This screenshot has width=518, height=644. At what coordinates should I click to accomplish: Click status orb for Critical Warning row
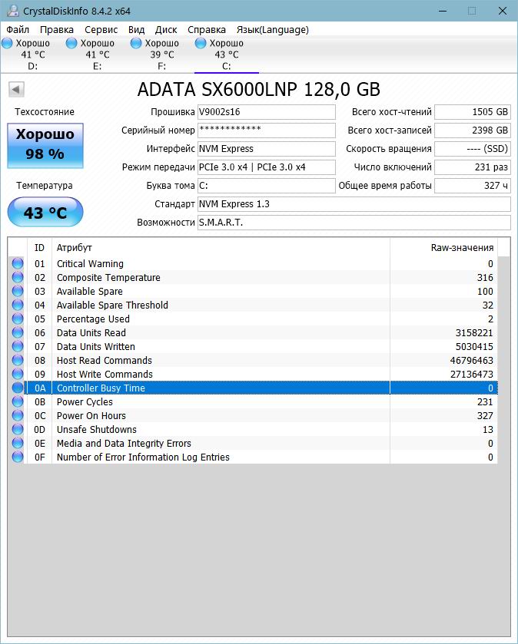[18, 263]
